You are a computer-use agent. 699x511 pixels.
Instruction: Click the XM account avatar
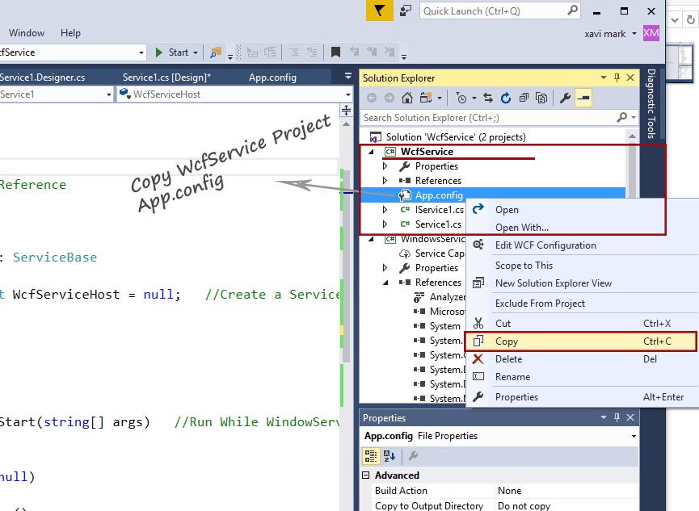651,33
